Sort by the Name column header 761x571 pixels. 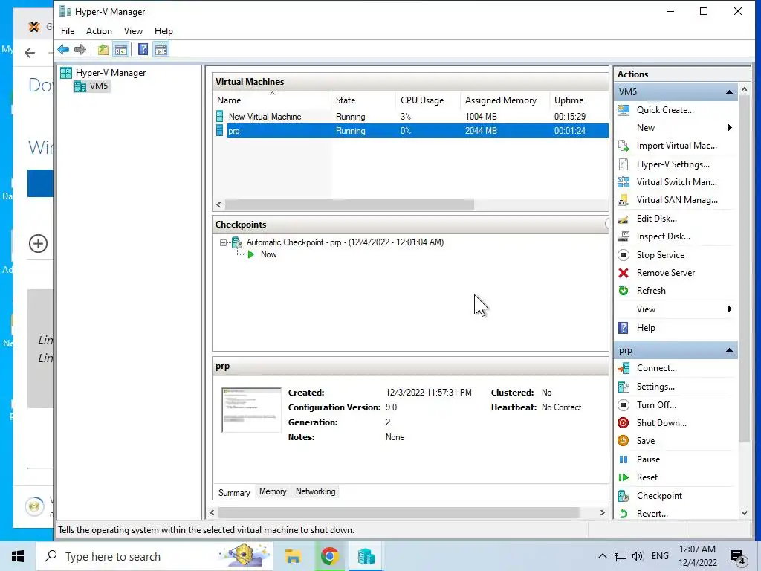[272, 100]
